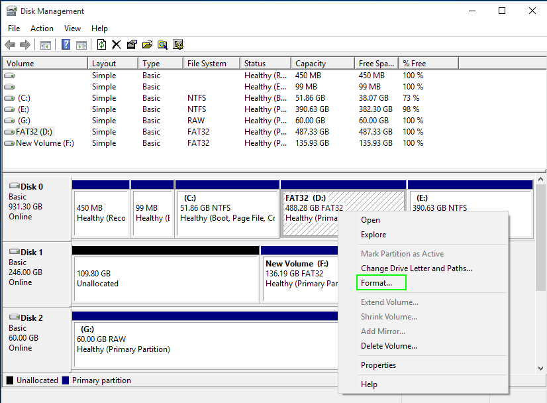Click the magnifier Explore toolbar icon
Viewport: 547px width, 403px height.
pos(162,44)
